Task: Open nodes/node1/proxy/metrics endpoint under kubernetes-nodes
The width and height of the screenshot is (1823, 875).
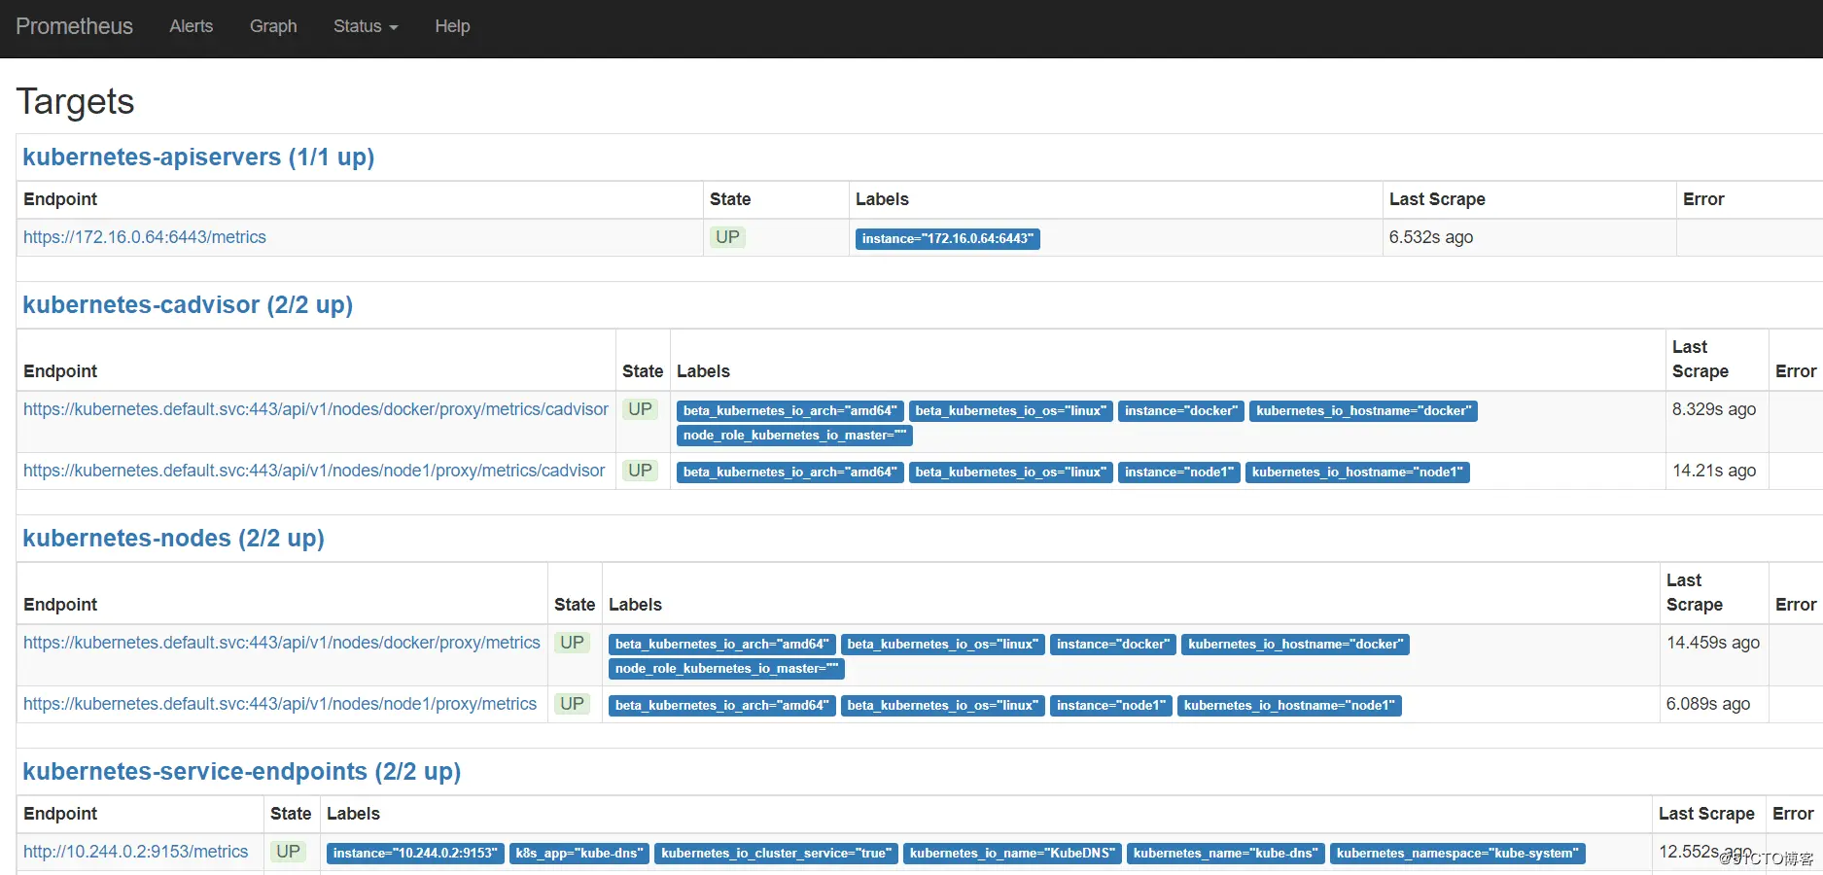Action: [280, 704]
